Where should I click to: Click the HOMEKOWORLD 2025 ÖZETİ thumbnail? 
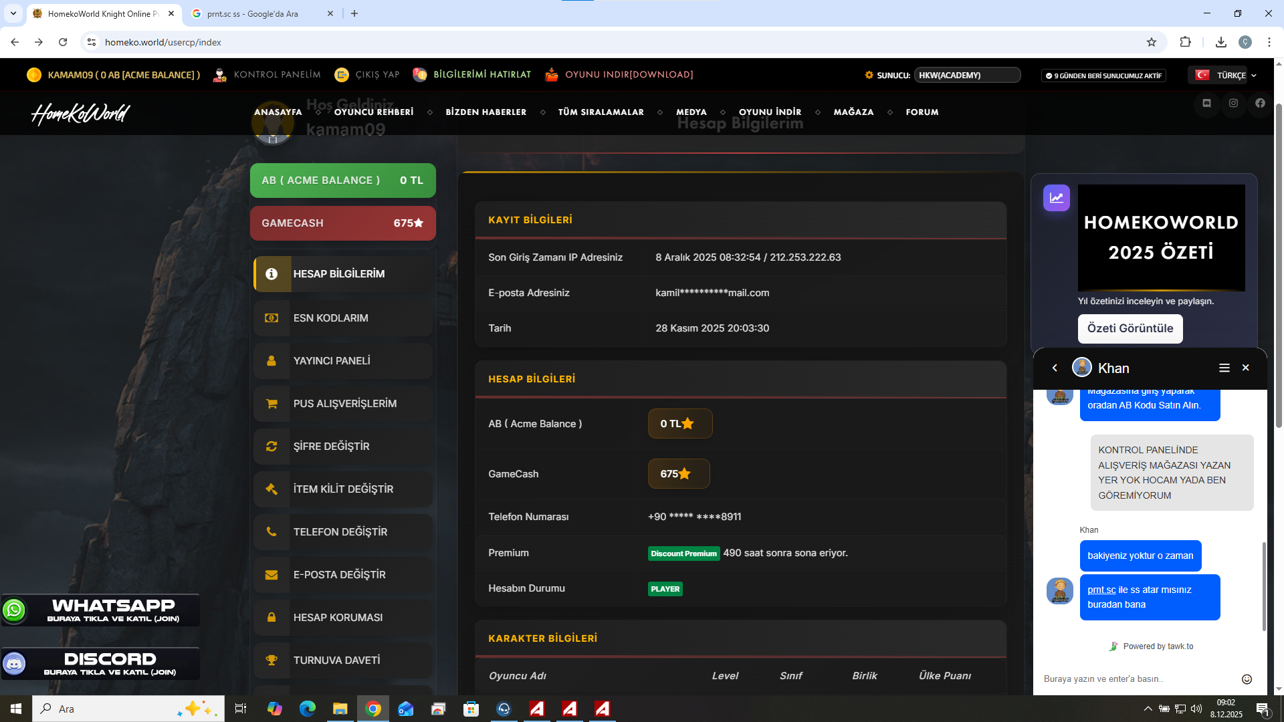[x=1162, y=237]
